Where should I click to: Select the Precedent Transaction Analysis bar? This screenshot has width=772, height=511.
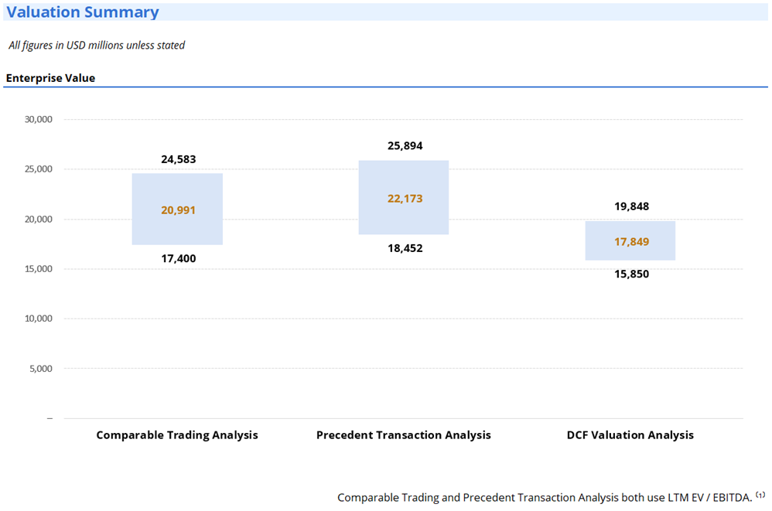pyautogui.click(x=404, y=176)
